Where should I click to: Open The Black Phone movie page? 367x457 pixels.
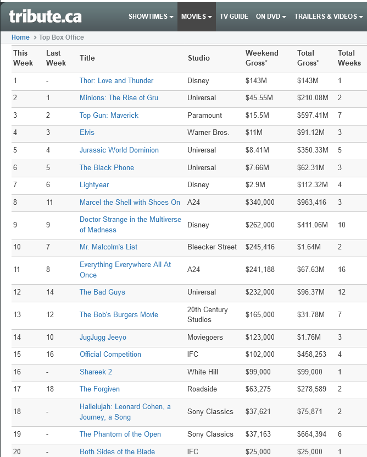coord(107,168)
